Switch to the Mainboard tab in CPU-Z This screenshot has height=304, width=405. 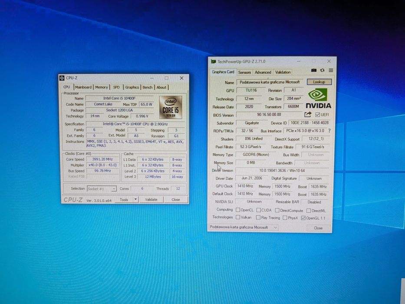click(x=83, y=87)
